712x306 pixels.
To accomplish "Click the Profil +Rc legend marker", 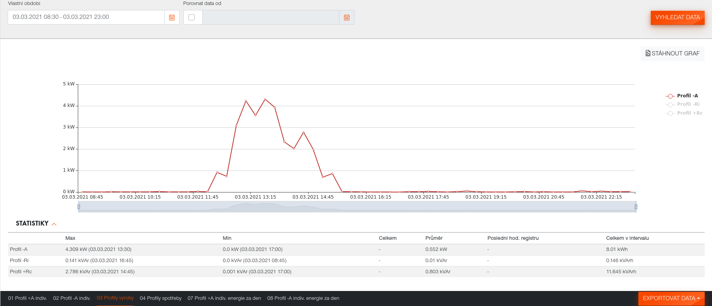I will coord(670,113).
